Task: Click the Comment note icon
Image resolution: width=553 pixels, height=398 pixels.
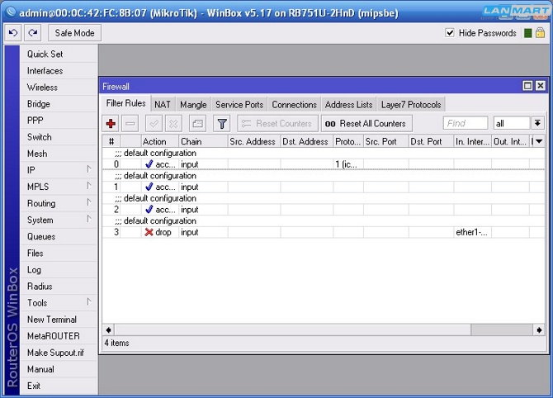Action: pos(197,124)
